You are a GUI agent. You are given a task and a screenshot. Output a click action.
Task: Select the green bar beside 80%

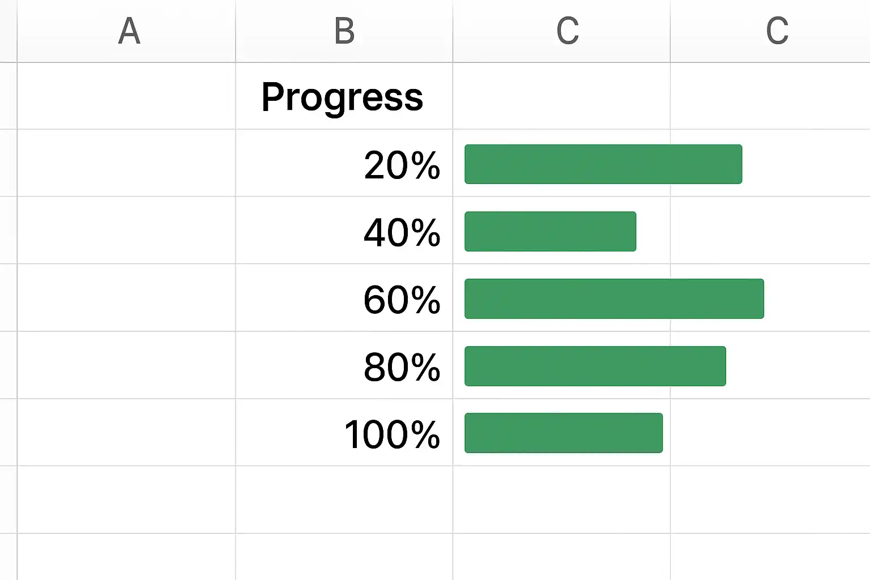pos(595,366)
